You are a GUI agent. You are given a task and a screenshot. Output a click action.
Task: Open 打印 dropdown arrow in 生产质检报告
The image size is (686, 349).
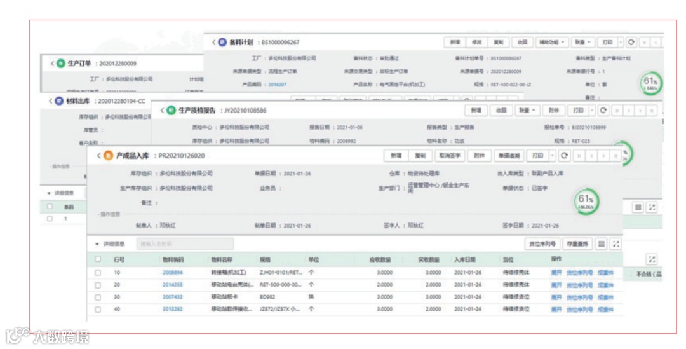point(592,111)
